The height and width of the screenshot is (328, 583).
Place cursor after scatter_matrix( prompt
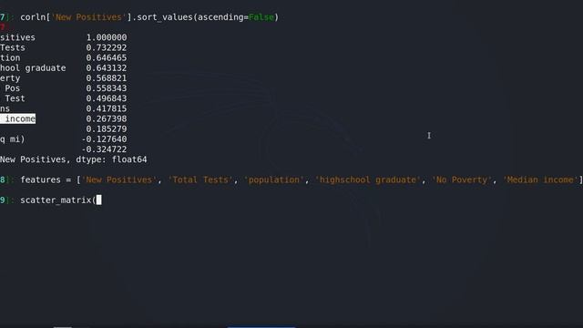pyautogui.click(x=99, y=200)
